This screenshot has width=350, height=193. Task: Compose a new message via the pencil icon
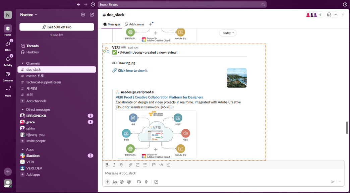[x=92, y=14]
